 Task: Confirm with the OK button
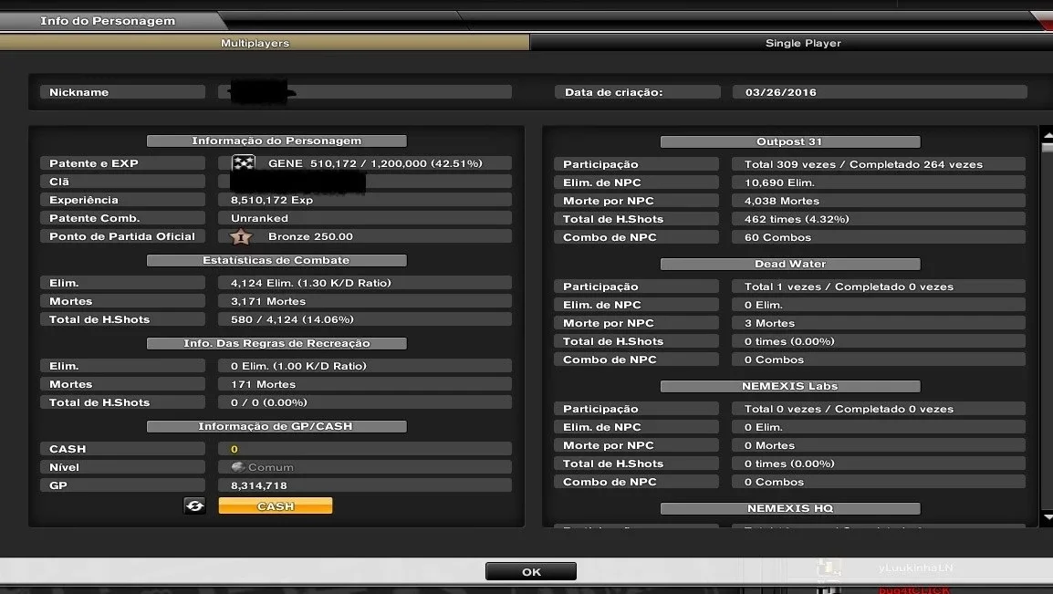pos(530,571)
